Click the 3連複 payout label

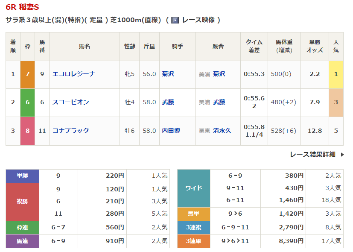tap(194, 228)
